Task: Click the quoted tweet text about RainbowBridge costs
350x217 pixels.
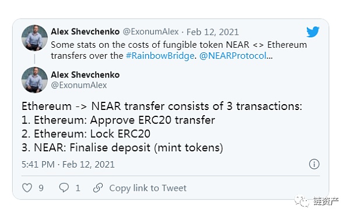Action: (179, 50)
